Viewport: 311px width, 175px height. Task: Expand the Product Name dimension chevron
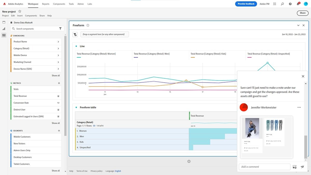coord(58,42)
